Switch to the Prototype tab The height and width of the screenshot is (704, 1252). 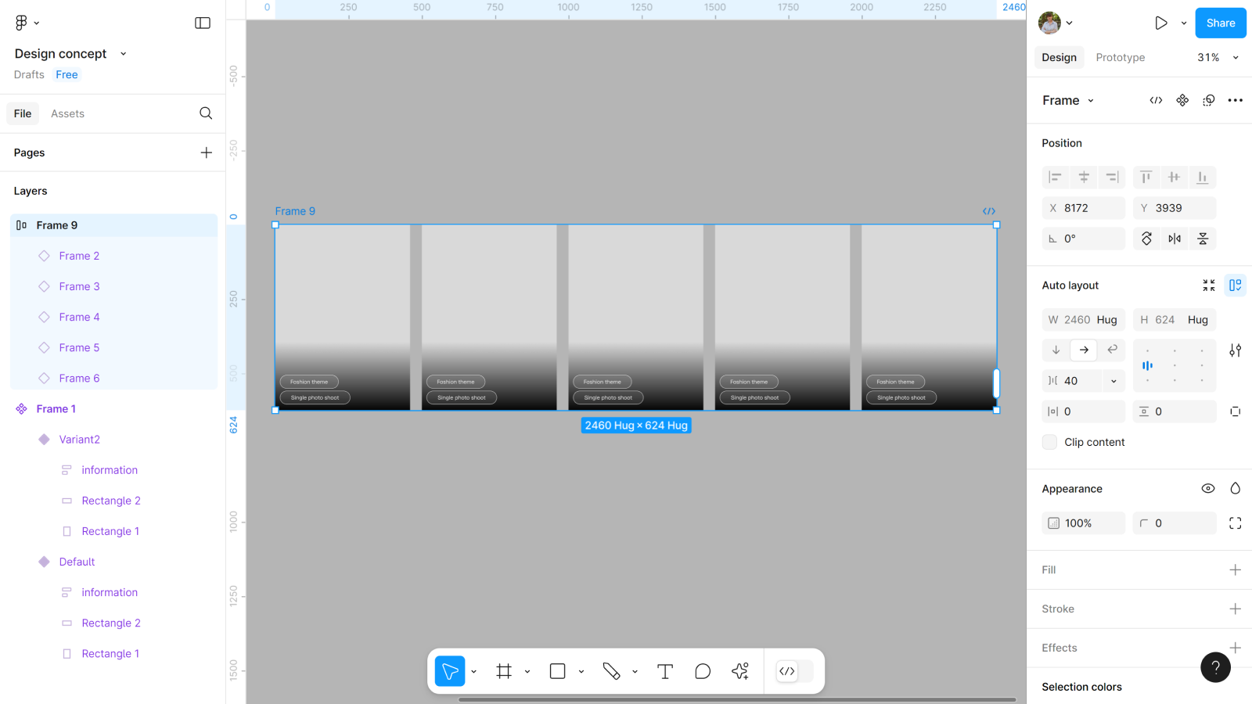(x=1120, y=57)
